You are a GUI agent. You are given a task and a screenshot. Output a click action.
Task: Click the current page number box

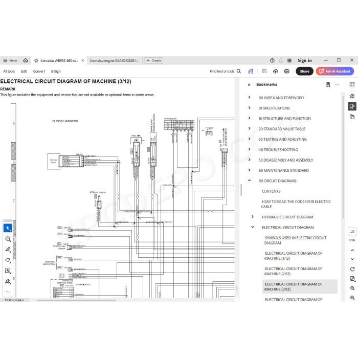tap(352, 232)
